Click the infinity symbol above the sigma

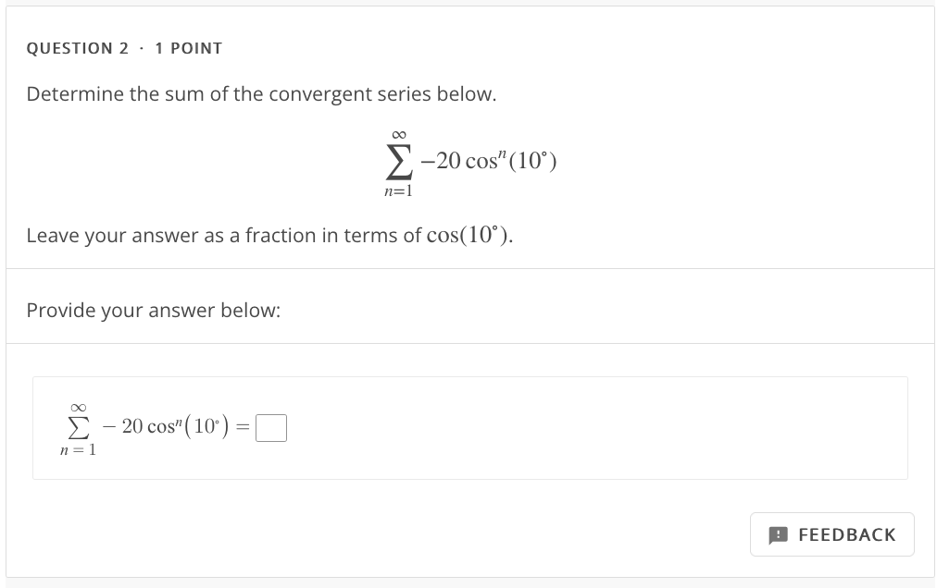point(398,133)
